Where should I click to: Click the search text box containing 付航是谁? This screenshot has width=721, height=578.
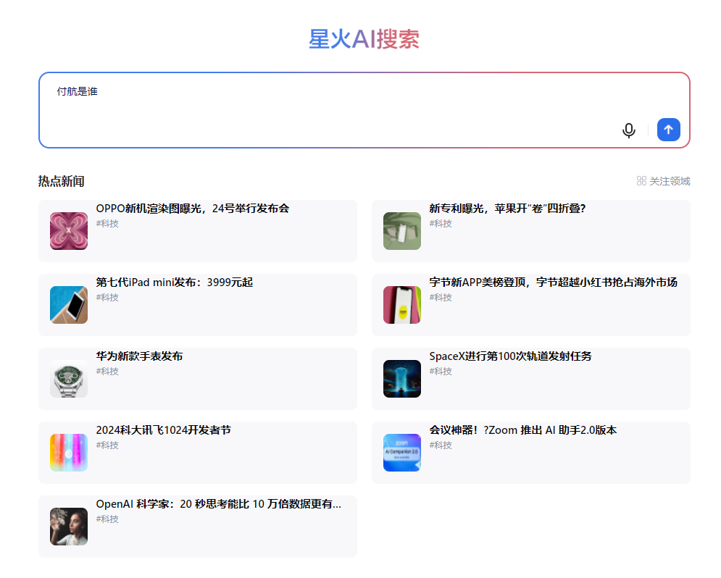point(364,110)
